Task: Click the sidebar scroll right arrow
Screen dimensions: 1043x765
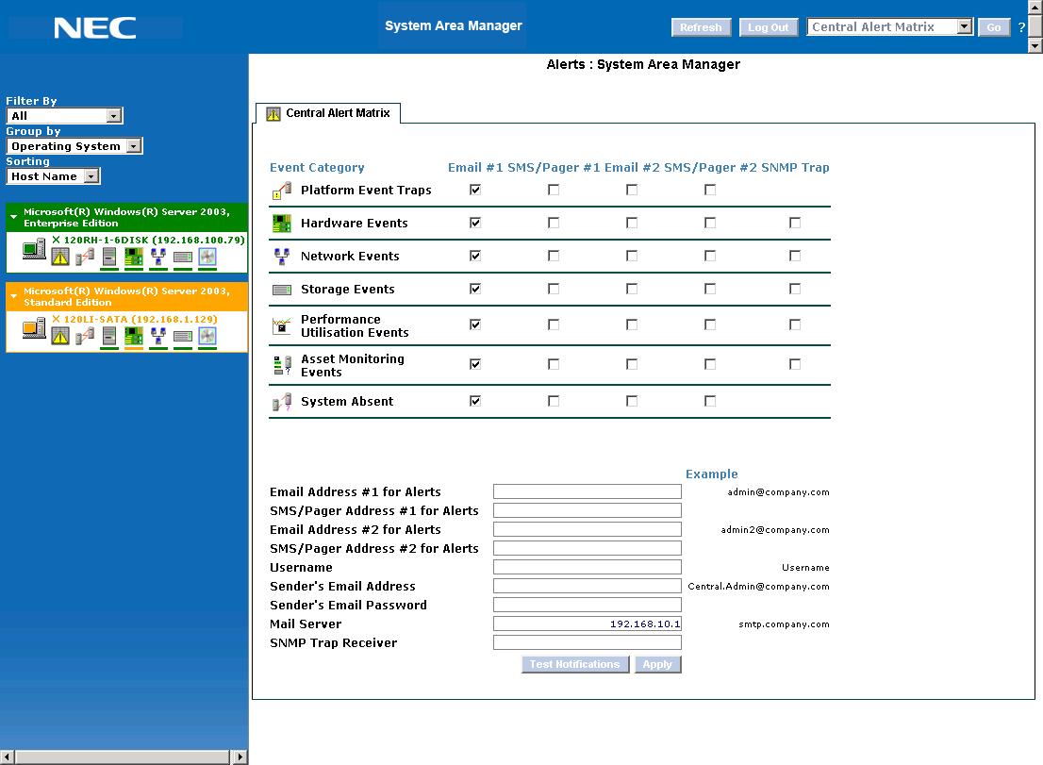Action: click(x=240, y=757)
